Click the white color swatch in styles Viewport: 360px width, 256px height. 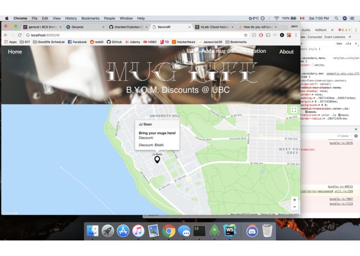click(313, 65)
